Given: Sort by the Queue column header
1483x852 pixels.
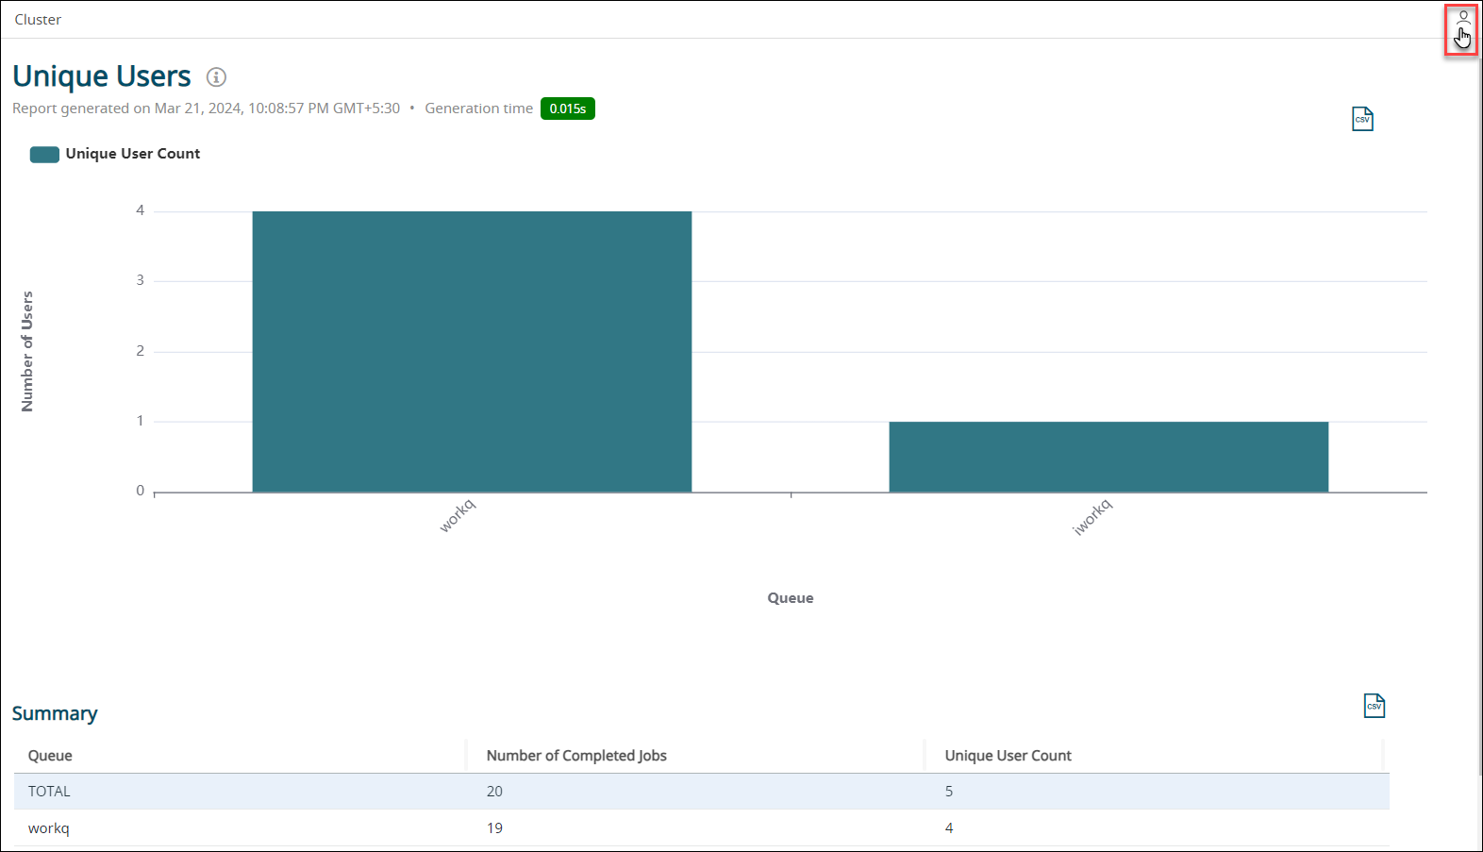Looking at the screenshot, I should click(x=50, y=756).
